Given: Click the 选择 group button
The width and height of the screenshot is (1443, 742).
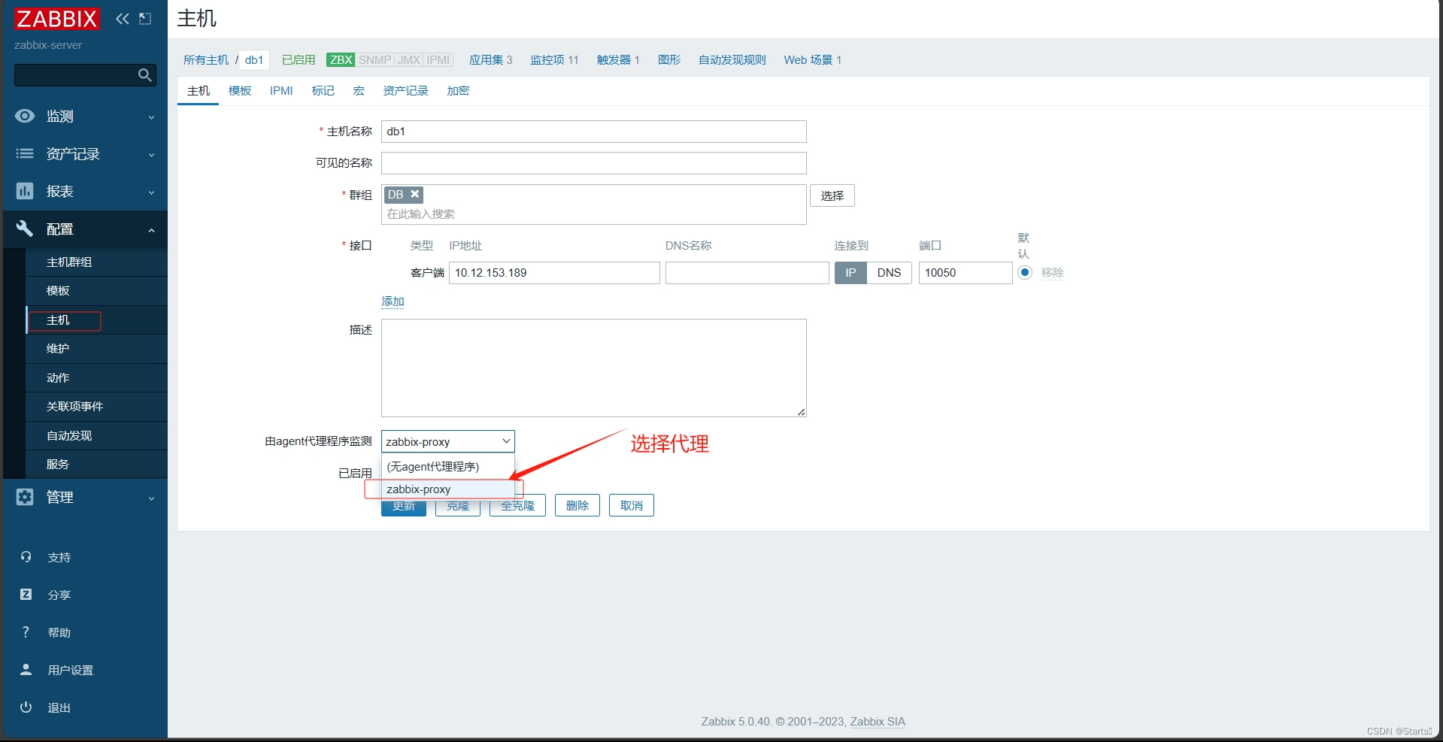Looking at the screenshot, I should click(x=832, y=195).
